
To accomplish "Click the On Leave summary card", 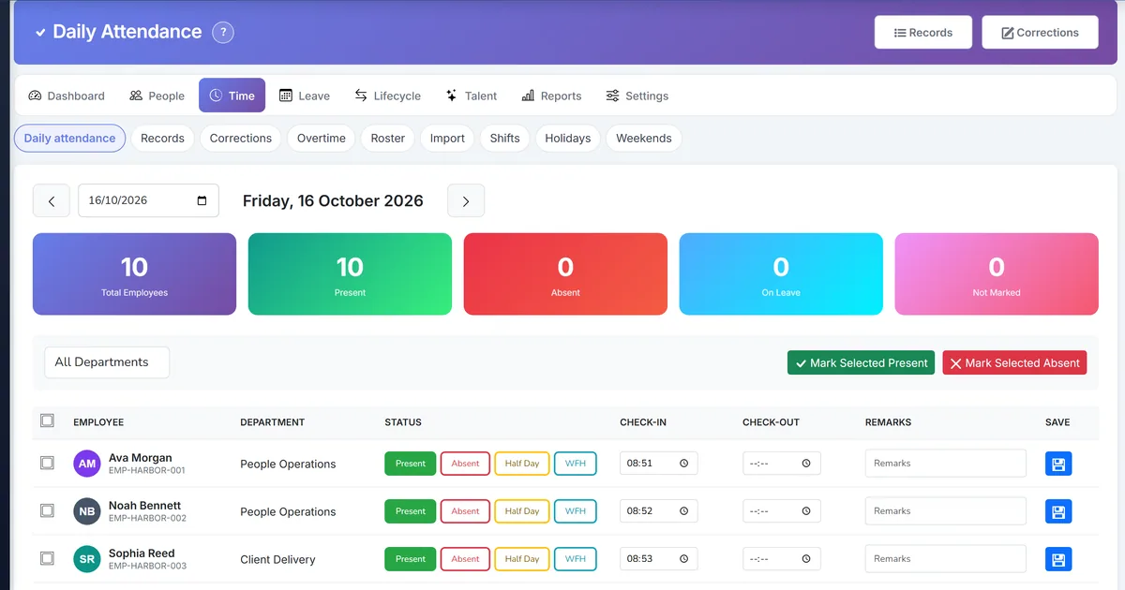I will tap(781, 273).
